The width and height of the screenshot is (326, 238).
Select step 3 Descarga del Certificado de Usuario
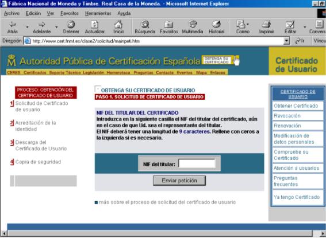tap(41, 146)
